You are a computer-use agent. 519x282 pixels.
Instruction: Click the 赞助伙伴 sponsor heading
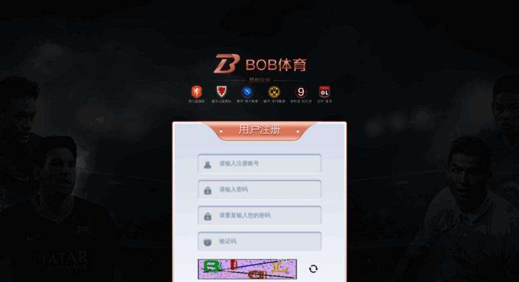[x=259, y=80]
